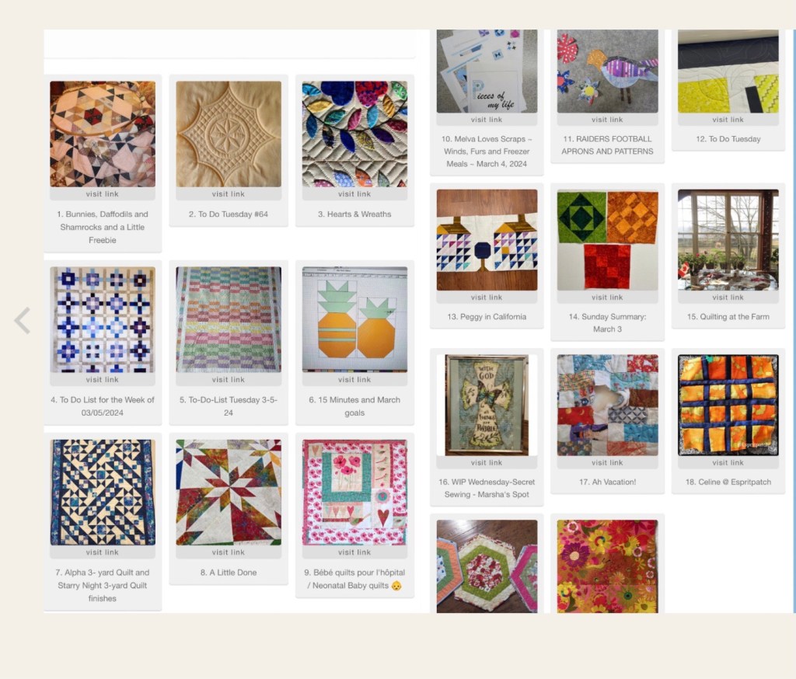The width and height of the screenshot is (796, 679).
Task: Click visit link under A Little Done image
Action: click(x=229, y=552)
